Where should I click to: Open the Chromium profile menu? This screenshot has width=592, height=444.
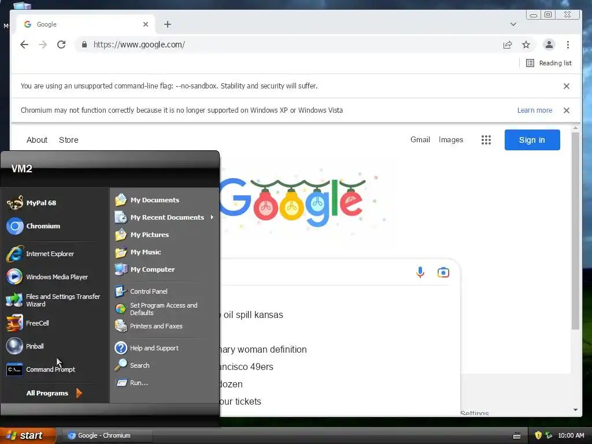(549, 45)
